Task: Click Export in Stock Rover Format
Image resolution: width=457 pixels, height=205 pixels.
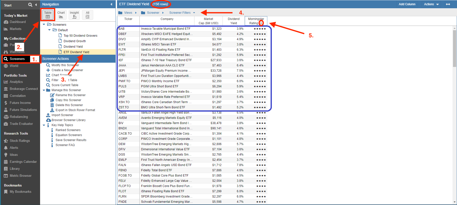Action: 75,110
